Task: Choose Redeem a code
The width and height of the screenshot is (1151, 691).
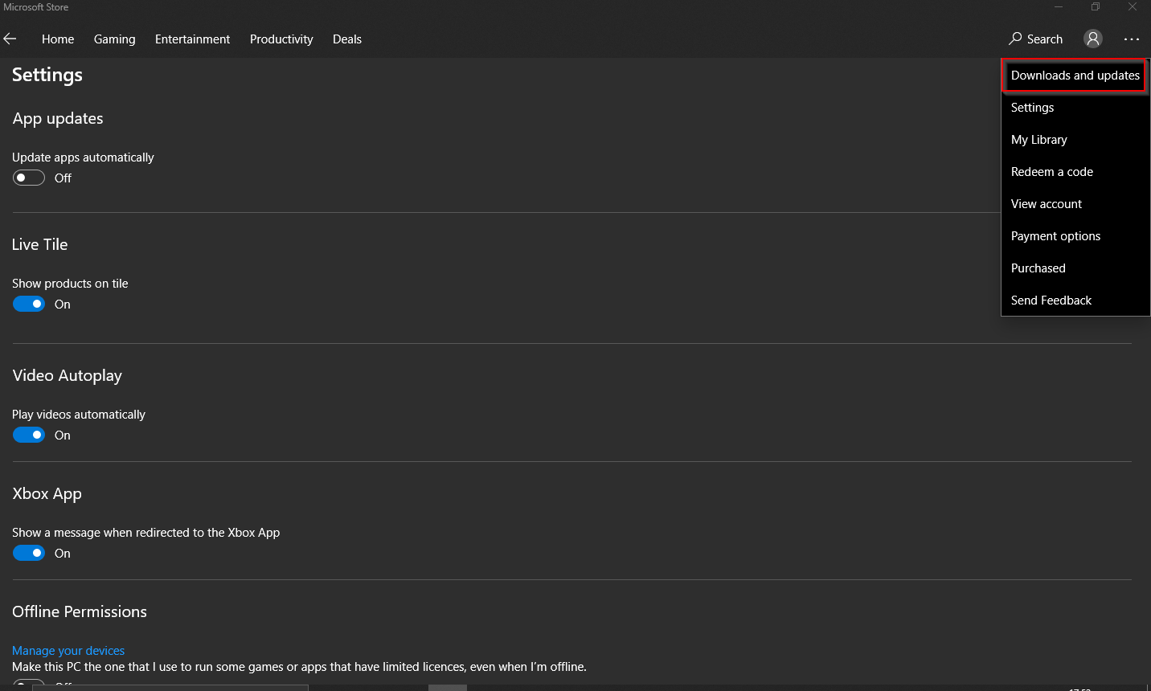Action: pos(1075,172)
